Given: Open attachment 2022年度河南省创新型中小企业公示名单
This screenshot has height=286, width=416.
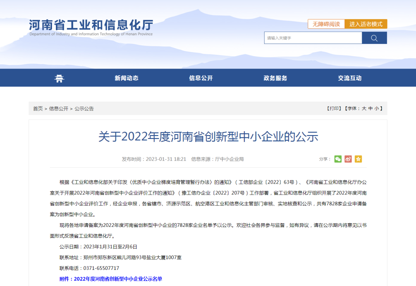Looking at the screenshot, I should coord(117,279).
